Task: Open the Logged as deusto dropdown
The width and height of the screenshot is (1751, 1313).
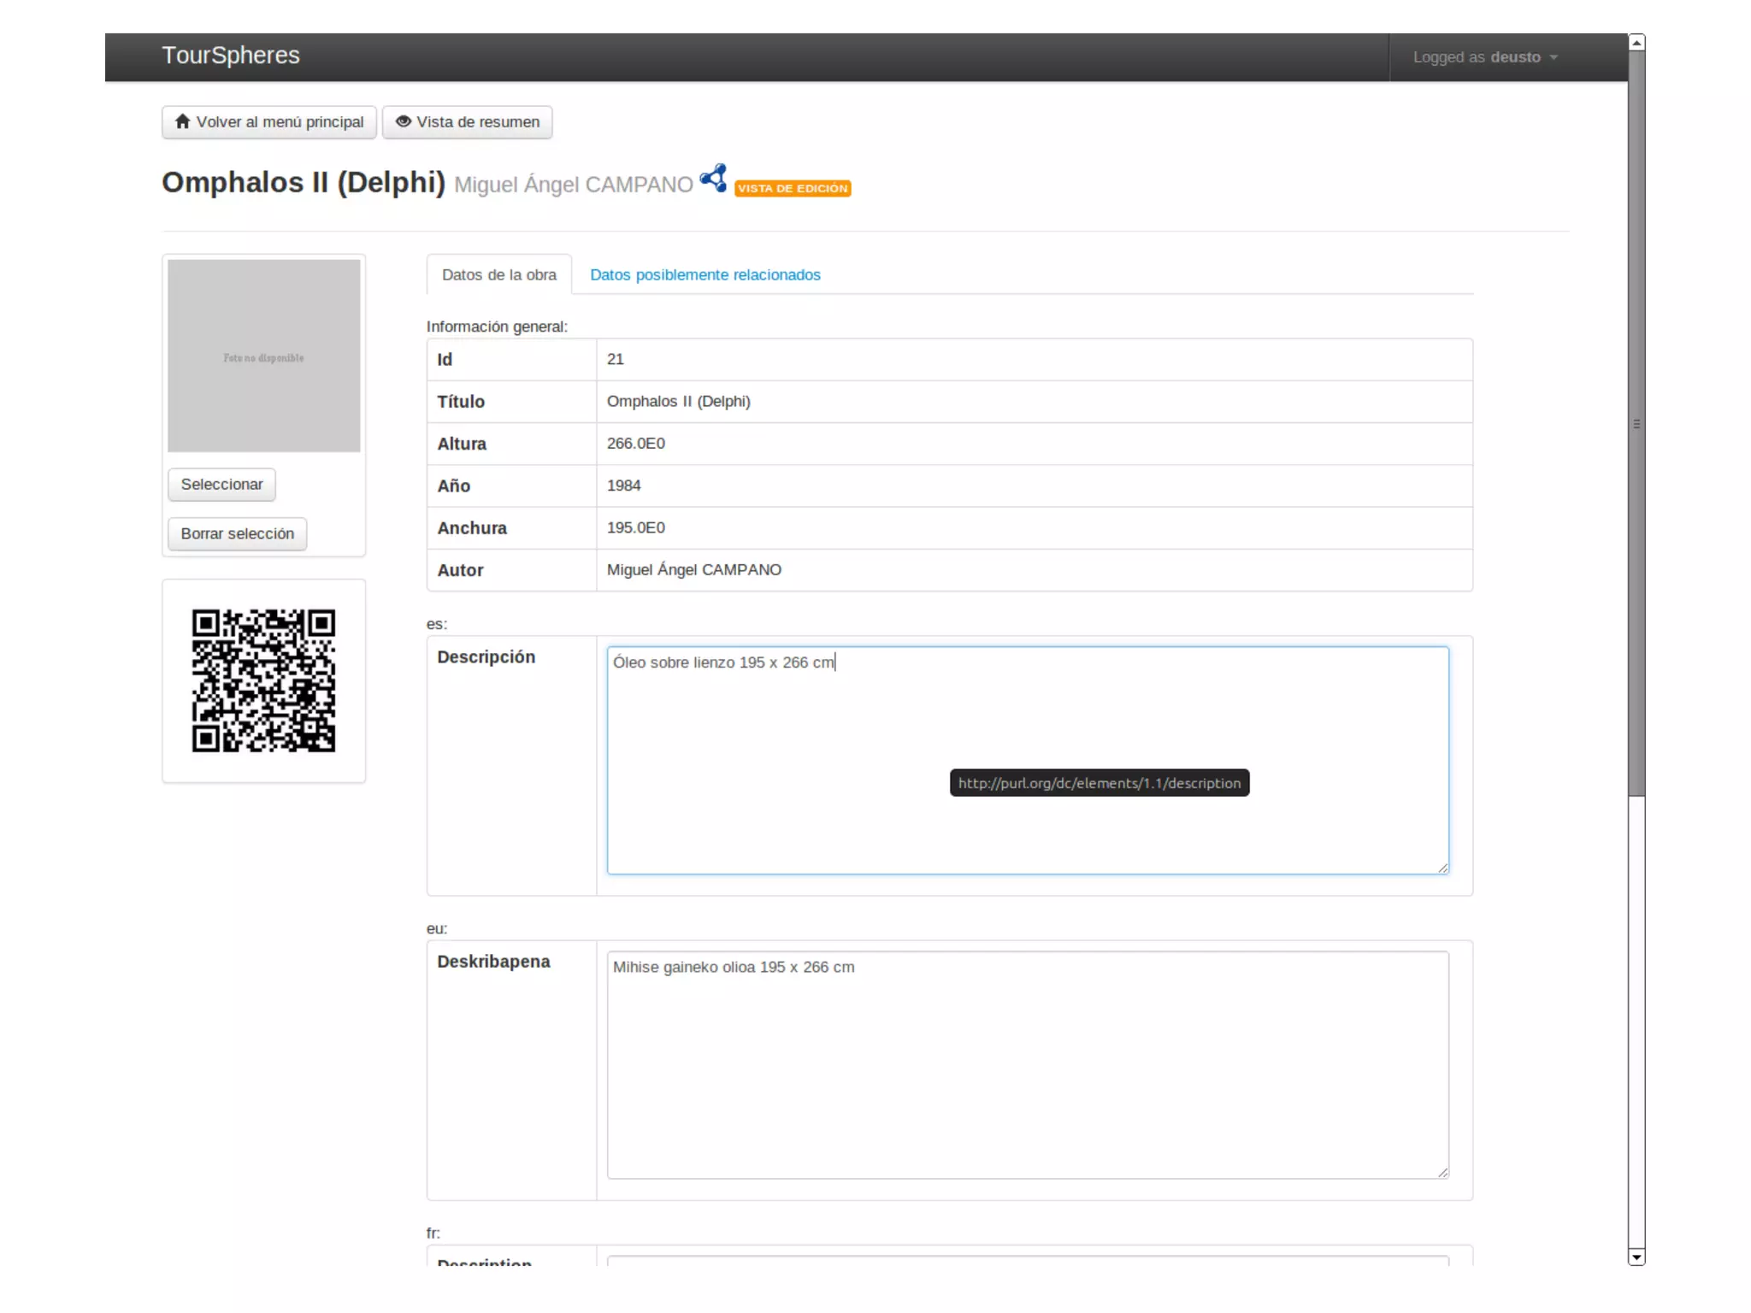Action: (x=1485, y=57)
